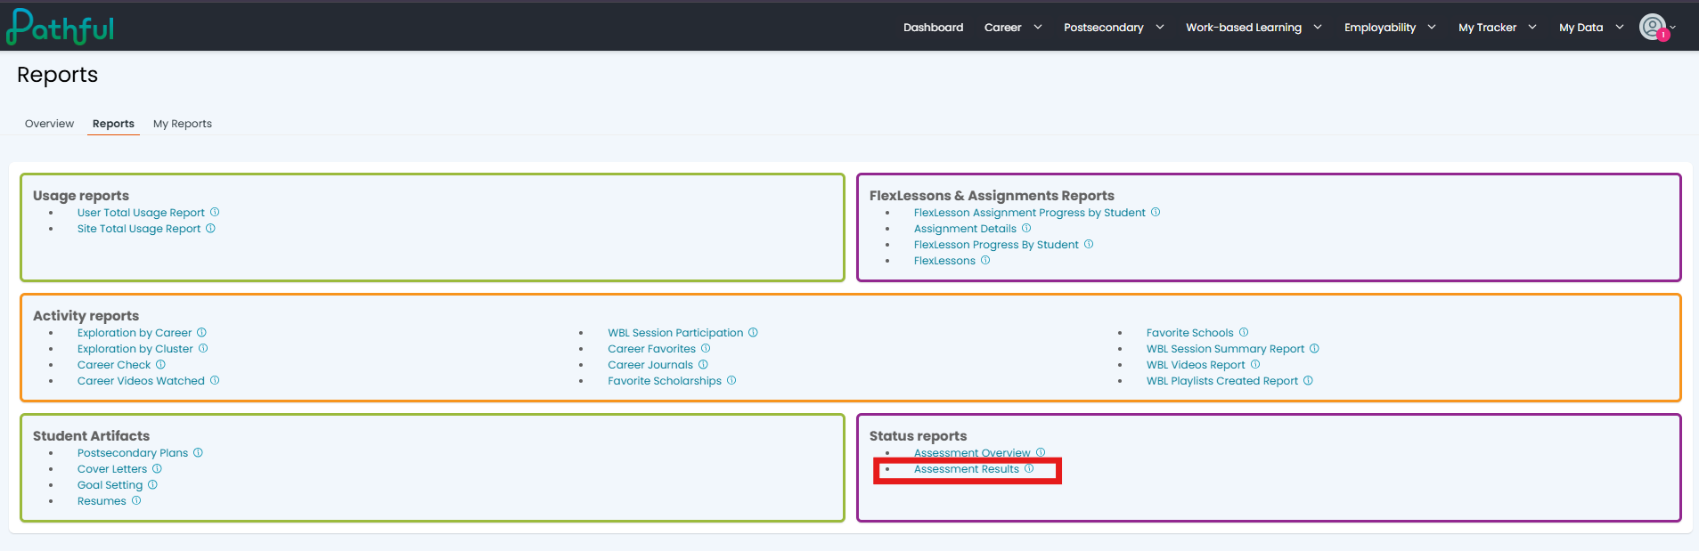Click info icon next to WBL Videos Report

tap(1255, 364)
